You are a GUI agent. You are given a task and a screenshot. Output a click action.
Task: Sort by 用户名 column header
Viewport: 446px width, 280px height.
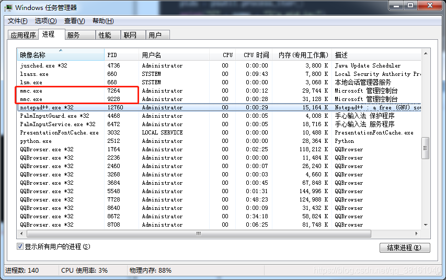[174, 55]
